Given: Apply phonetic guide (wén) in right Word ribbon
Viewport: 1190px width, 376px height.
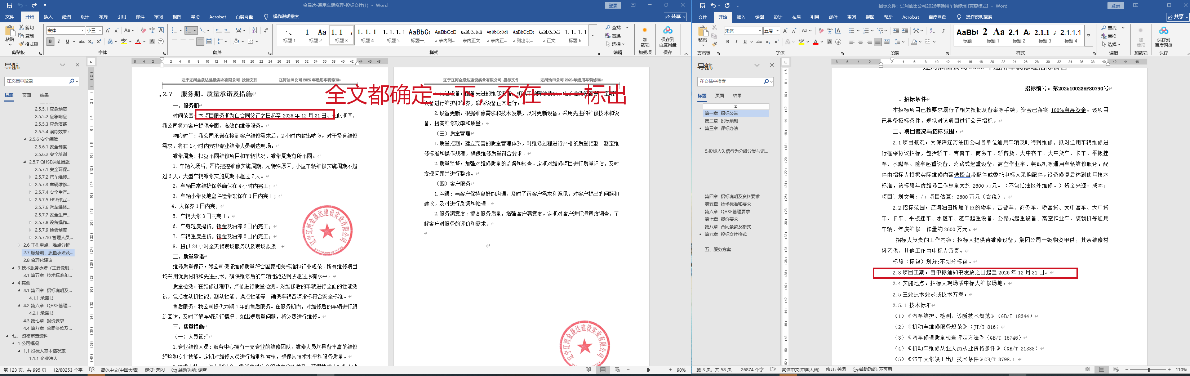Looking at the screenshot, I should coord(830,31).
